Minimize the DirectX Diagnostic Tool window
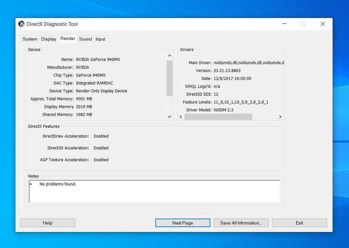Viewport: 349px width, 248px height. point(284,24)
